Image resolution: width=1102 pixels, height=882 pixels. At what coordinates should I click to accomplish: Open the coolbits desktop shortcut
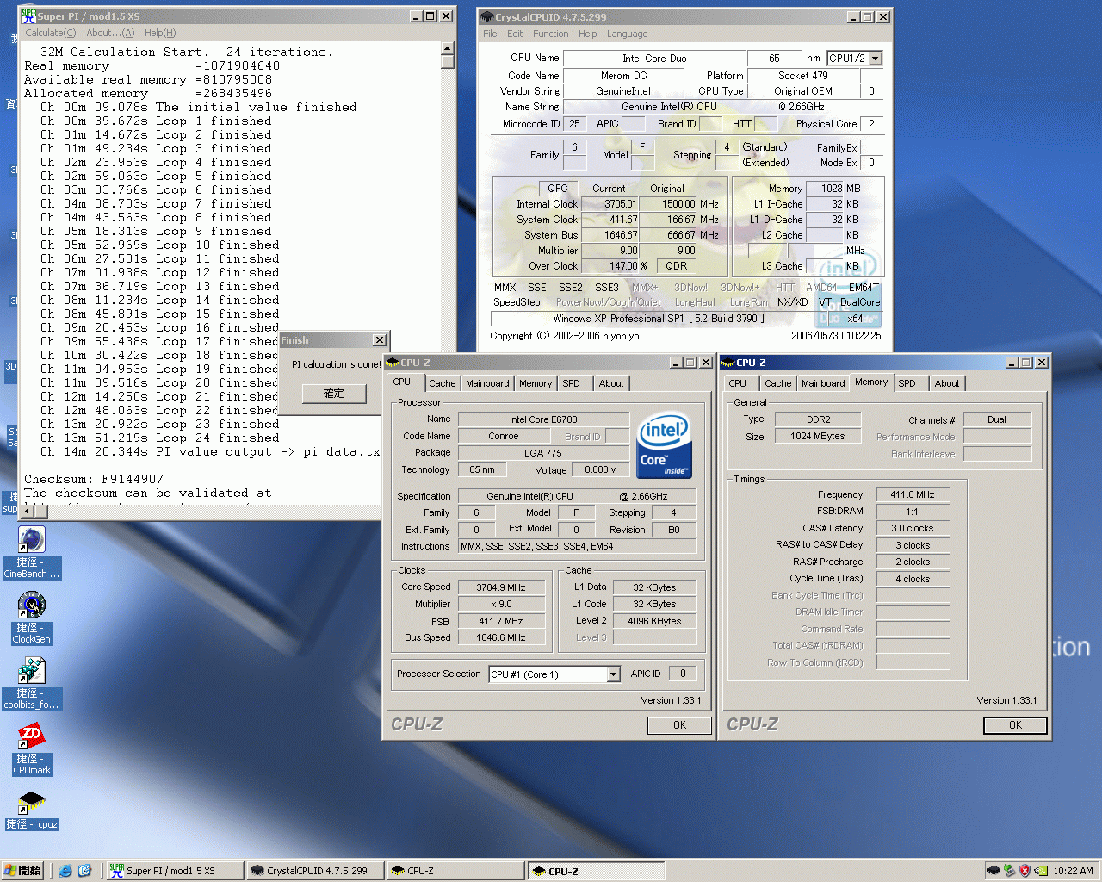[x=31, y=672]
